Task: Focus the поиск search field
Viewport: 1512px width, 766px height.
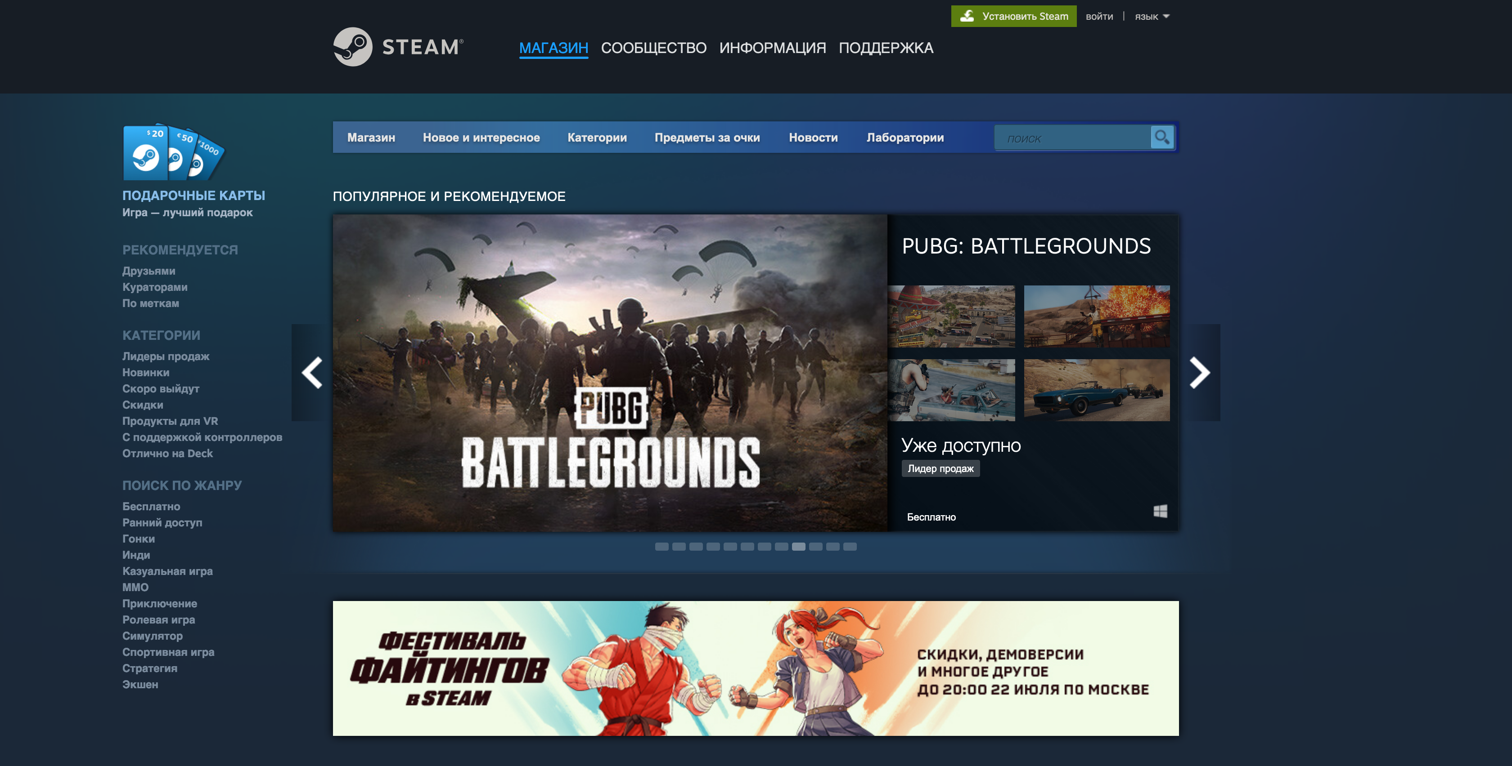Action: tap(1072, 138)
